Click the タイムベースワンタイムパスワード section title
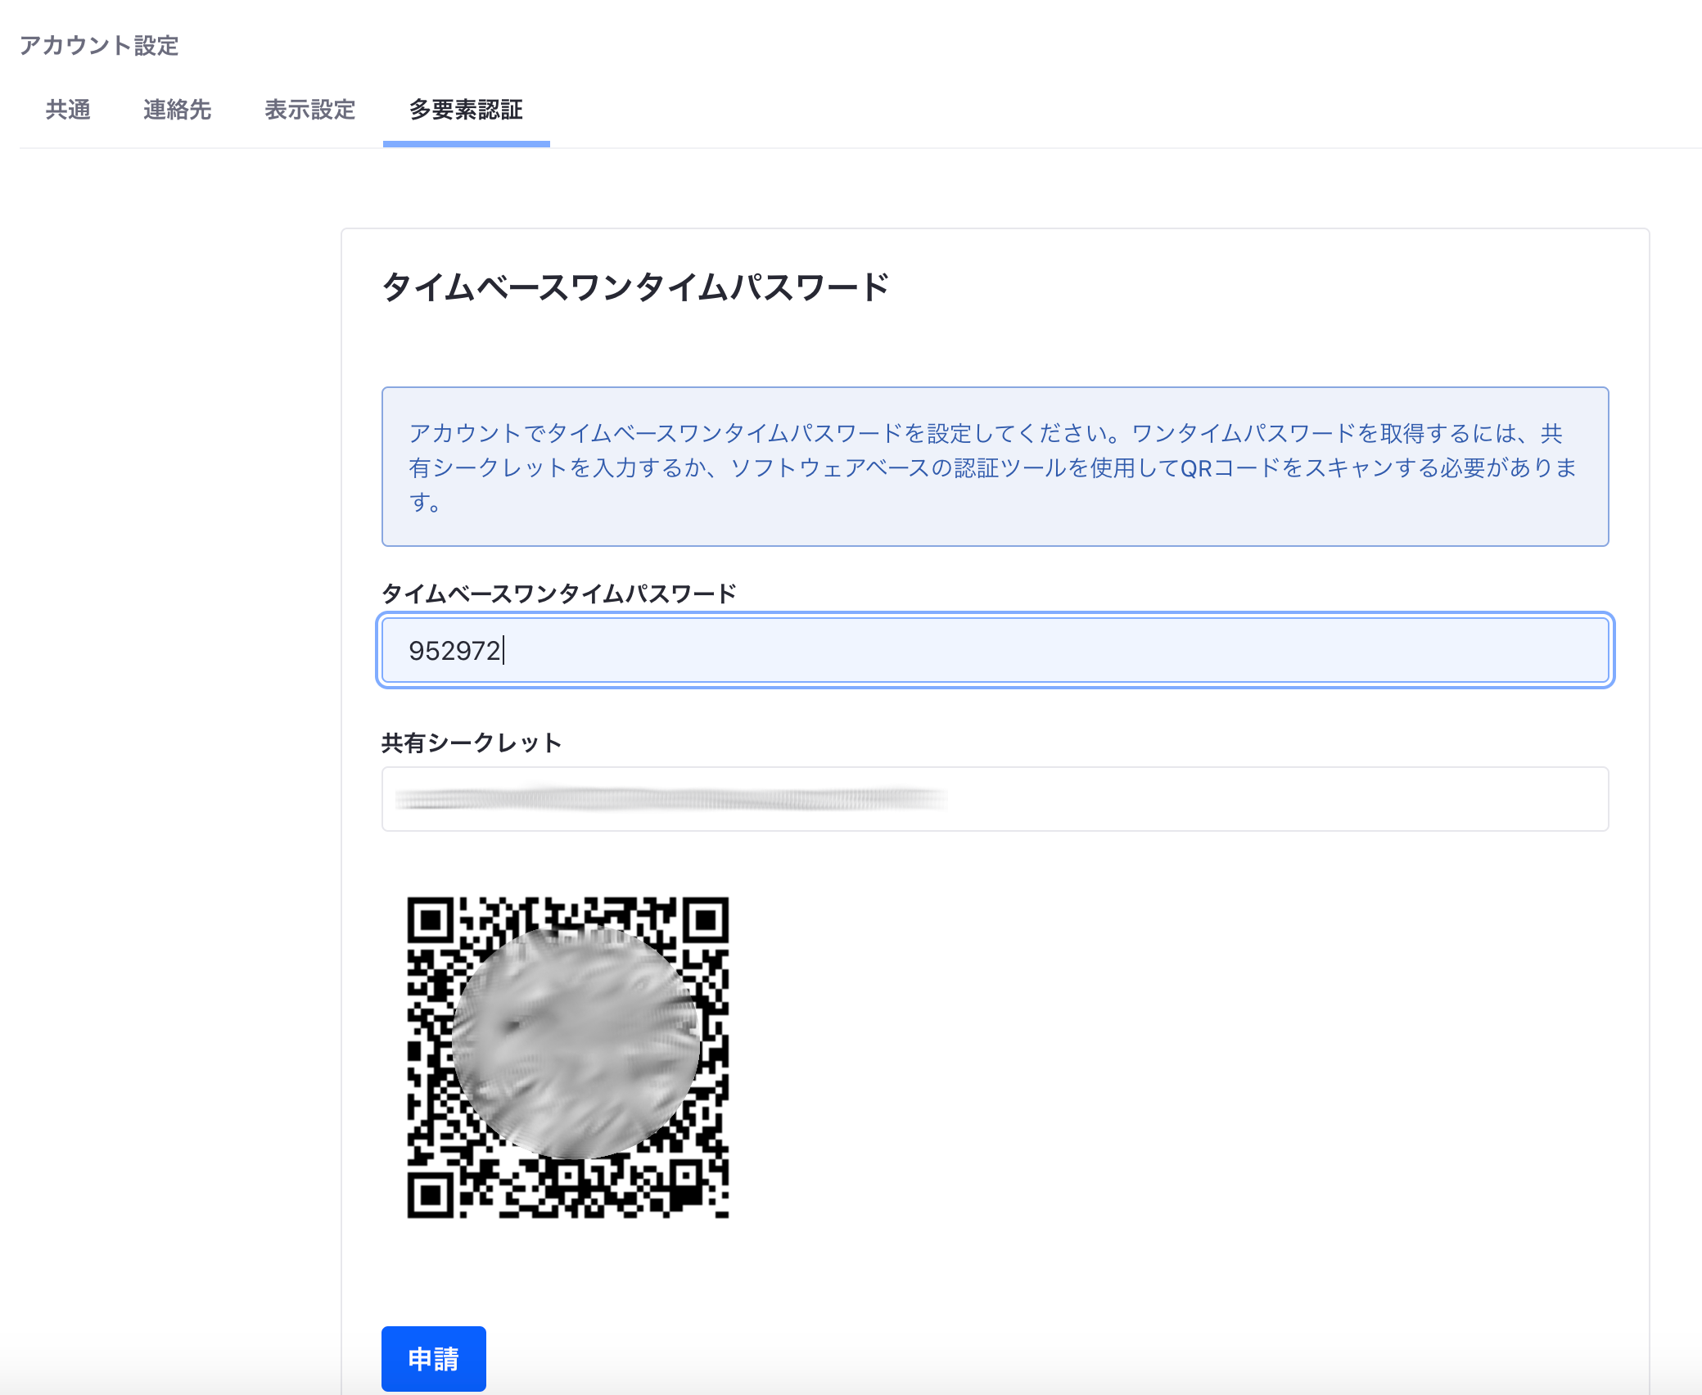Viewport: 1702px width, 1395px height. click(635, 287)
